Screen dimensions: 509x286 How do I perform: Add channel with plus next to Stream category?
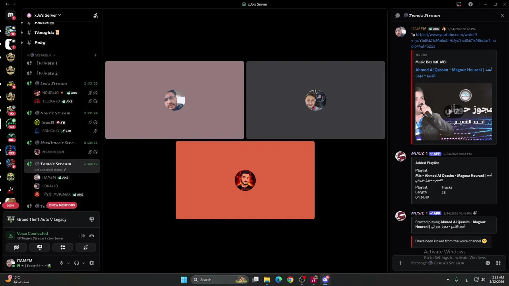tap(95, 55)
